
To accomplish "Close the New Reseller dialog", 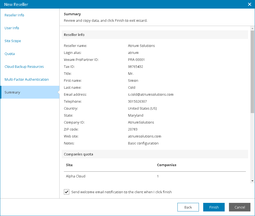I will 249,4.
